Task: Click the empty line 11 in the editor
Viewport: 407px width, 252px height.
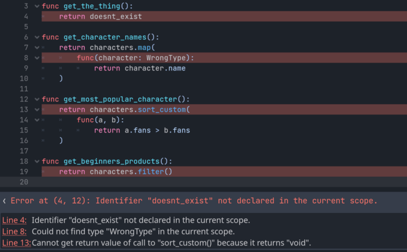Action: pos(174,88)
